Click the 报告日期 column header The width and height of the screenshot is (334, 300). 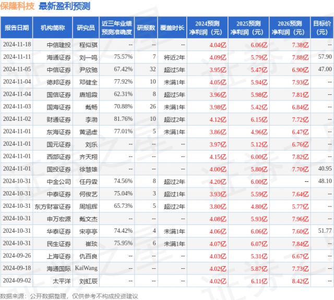[16, 28]
